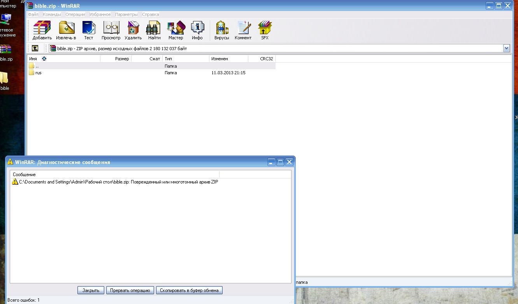Image resolution: width=518 pixels, height=304 pixels.
Task: Click the Прервать операцию button
Action: point(130,290)
